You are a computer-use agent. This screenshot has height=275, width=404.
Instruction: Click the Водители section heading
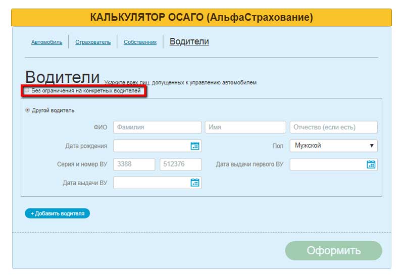pyautogui.click(x=62, y=77)
